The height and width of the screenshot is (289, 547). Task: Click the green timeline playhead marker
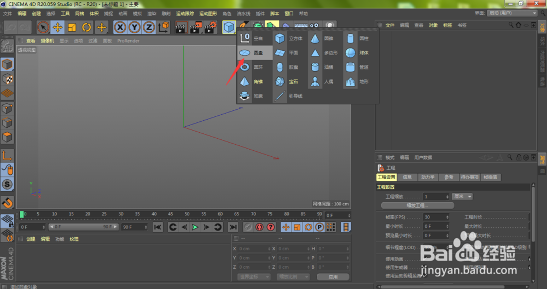[x=22, y=214]
